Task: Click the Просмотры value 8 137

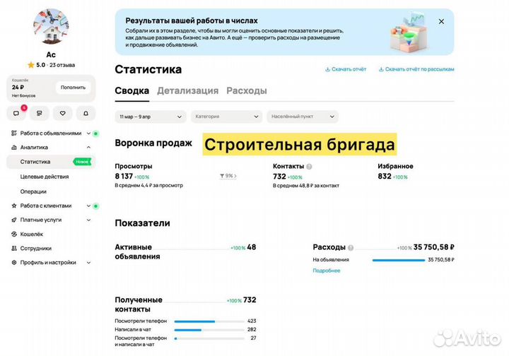Action: tap(124, 177)
